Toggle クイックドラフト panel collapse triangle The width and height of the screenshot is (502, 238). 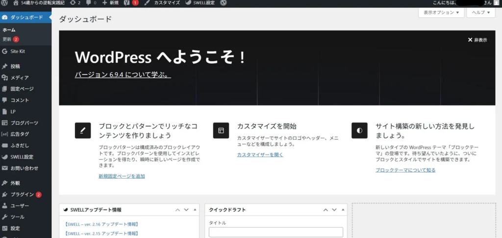click(x=343, y=210)
